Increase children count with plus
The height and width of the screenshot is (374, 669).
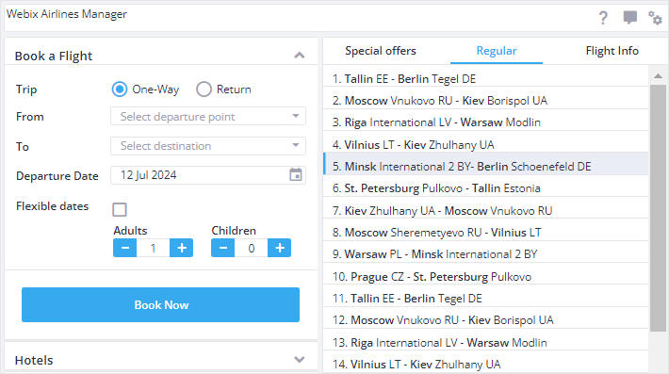280,248
